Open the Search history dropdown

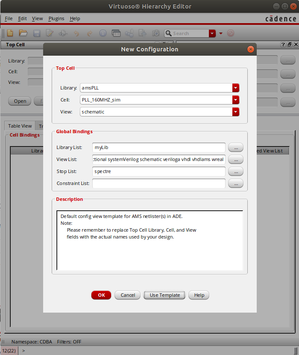tap(212, 33)
